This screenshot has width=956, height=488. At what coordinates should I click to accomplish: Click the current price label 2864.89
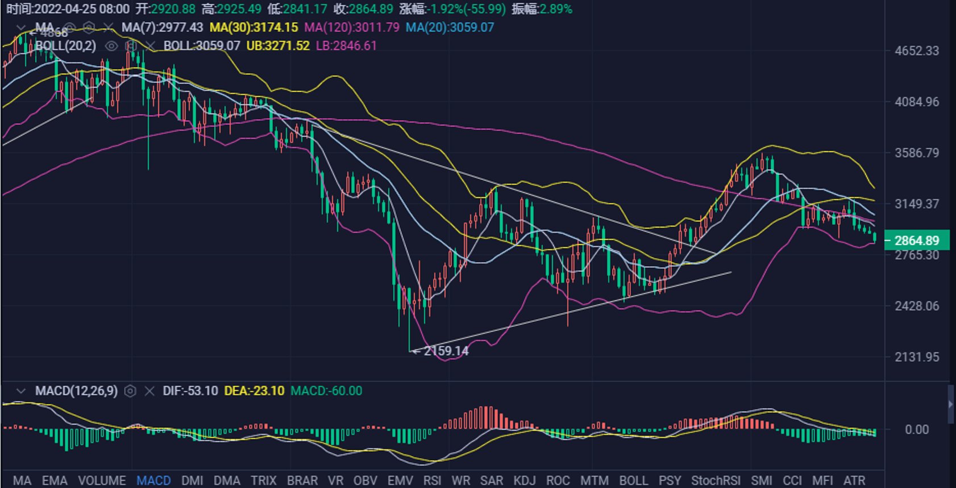tap(917, 240)
